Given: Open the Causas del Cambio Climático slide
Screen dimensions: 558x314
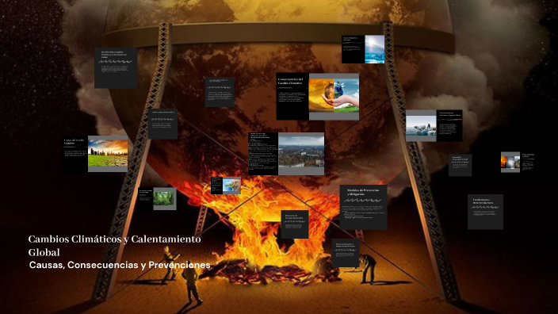Looking at the screenshot, I should point(95,154).
